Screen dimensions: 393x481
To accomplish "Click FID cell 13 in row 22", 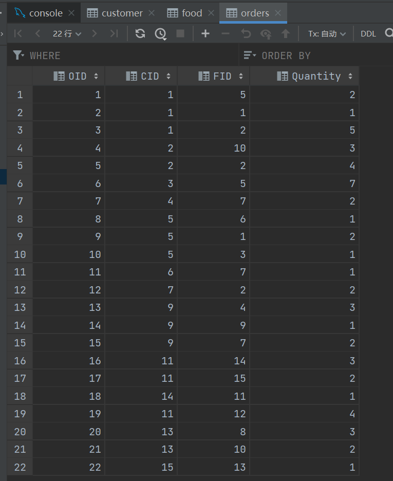I will click(x=213, y=467).
